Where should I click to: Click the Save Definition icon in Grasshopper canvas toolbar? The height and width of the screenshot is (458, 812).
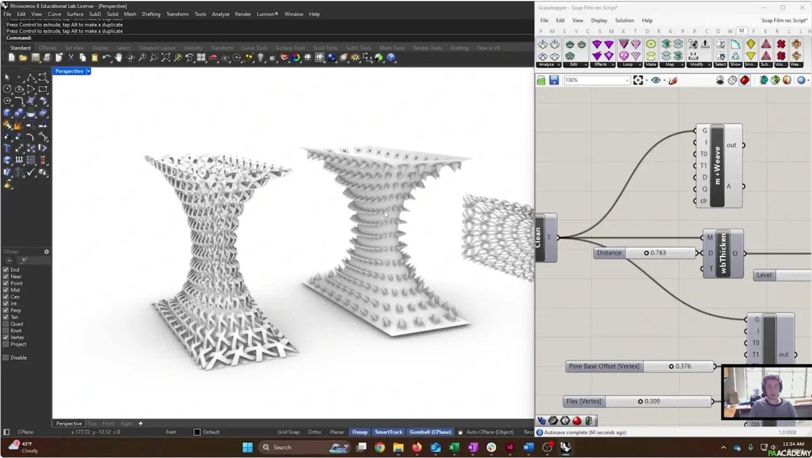click(x=554, y=80)
